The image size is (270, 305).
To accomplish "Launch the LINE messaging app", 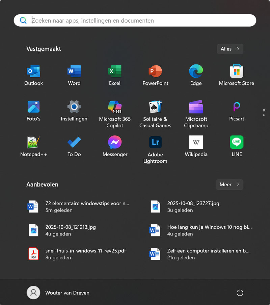I will [236, 143].
